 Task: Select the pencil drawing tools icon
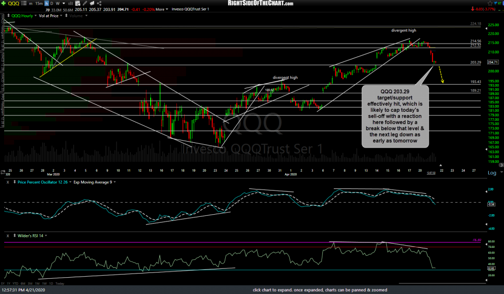pos(85,3)
